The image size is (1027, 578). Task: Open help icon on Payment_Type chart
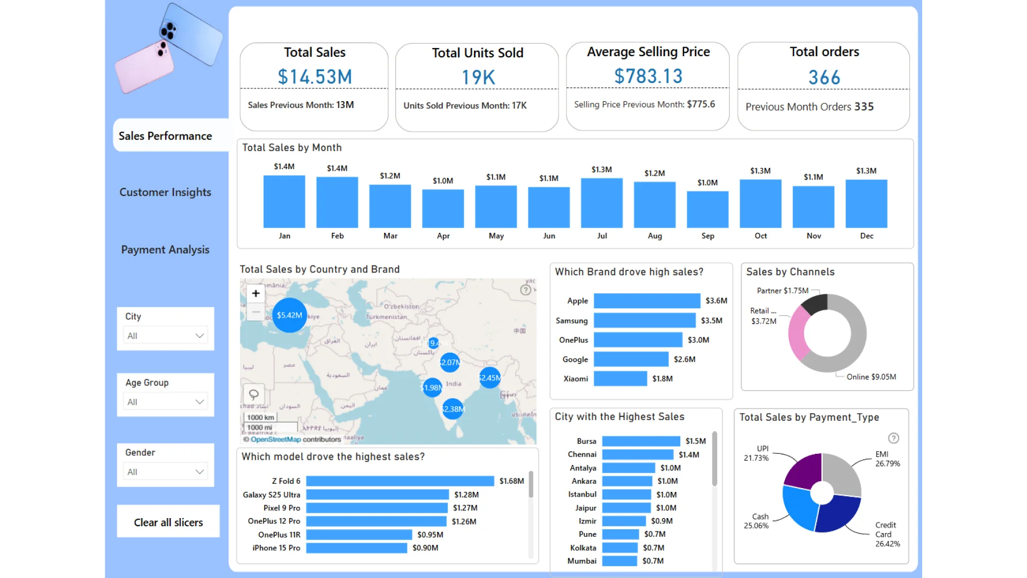[x=893, y=438]
